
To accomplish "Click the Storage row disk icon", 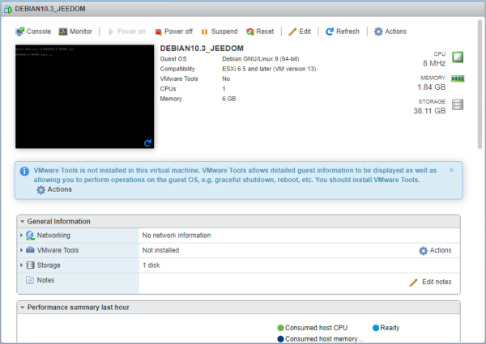I will click(31, 265).
